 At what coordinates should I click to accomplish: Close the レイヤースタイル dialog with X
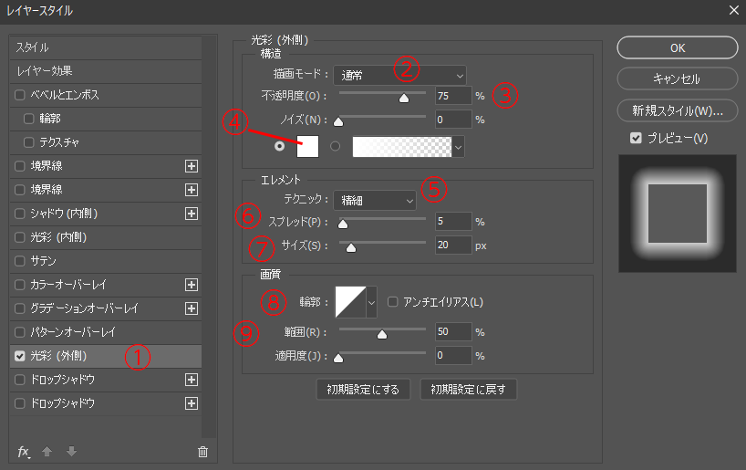(733, 10)
